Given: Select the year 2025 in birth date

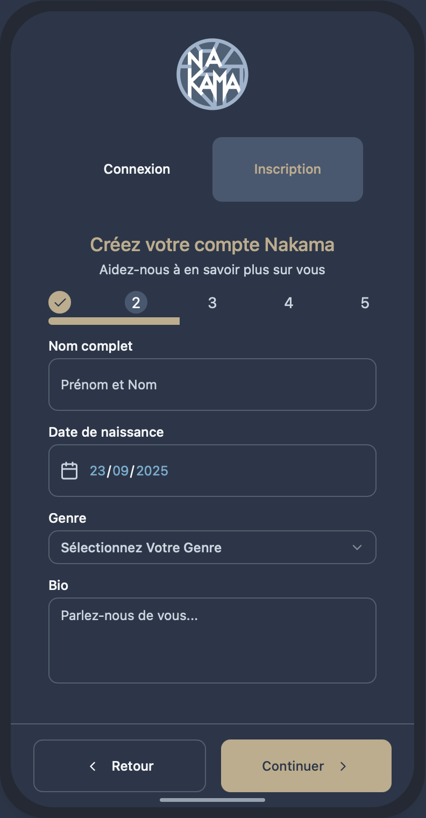Looking at the screenshot, I should coord(152,471).
